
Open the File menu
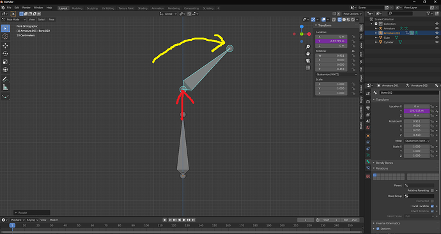click(9, 8)
